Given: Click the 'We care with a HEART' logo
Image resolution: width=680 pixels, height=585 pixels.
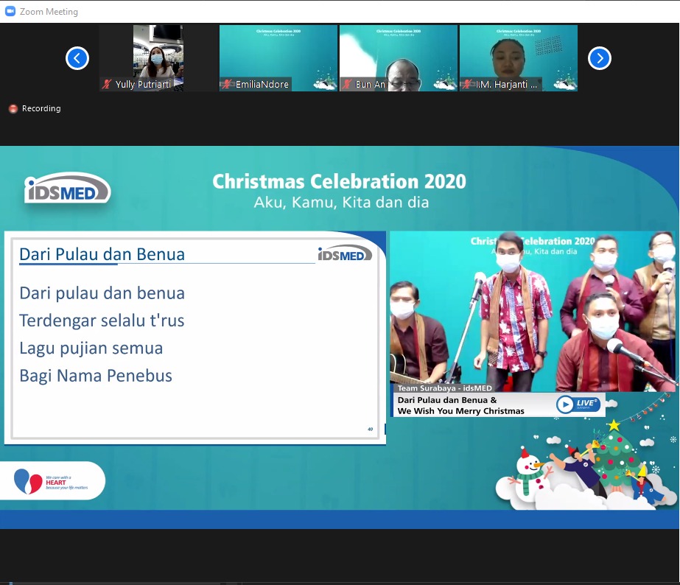Looking at the screenshot, I should point(50,481).
